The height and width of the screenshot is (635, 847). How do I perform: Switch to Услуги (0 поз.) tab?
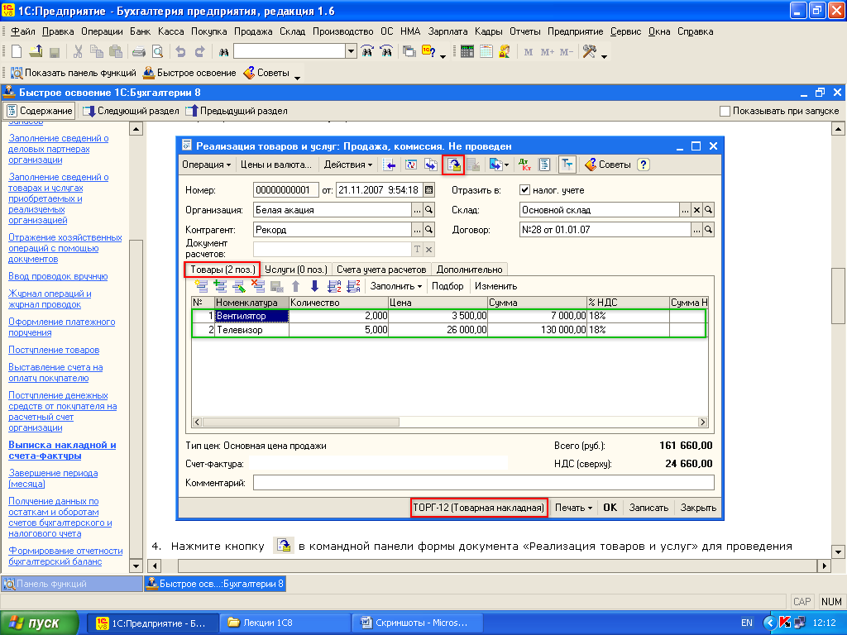tap(296, 270)
